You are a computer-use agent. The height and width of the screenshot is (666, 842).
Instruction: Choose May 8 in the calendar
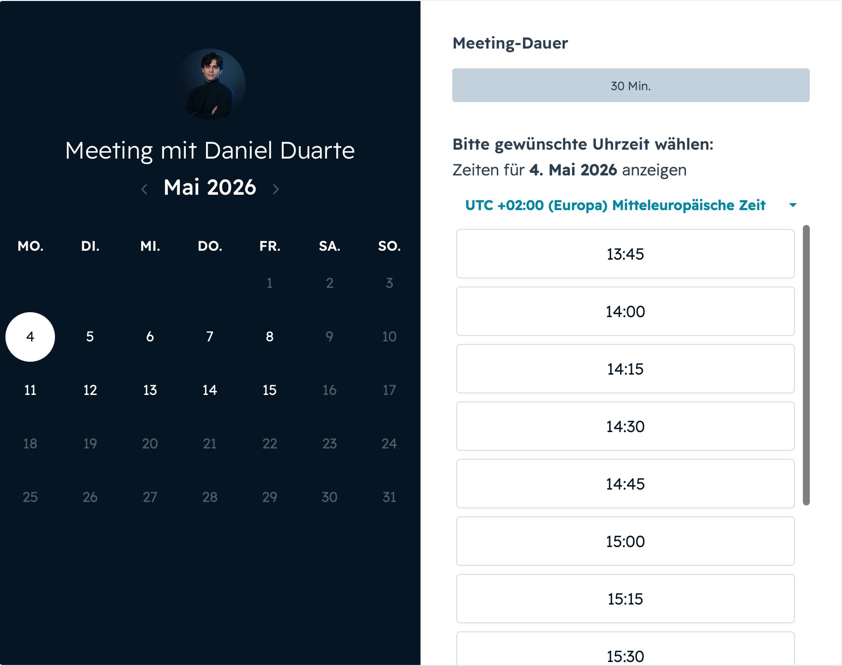[269, 337]
